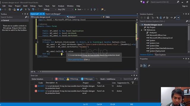Click Show All Files icon
The image size is (190, 106).
coord(167,18)
